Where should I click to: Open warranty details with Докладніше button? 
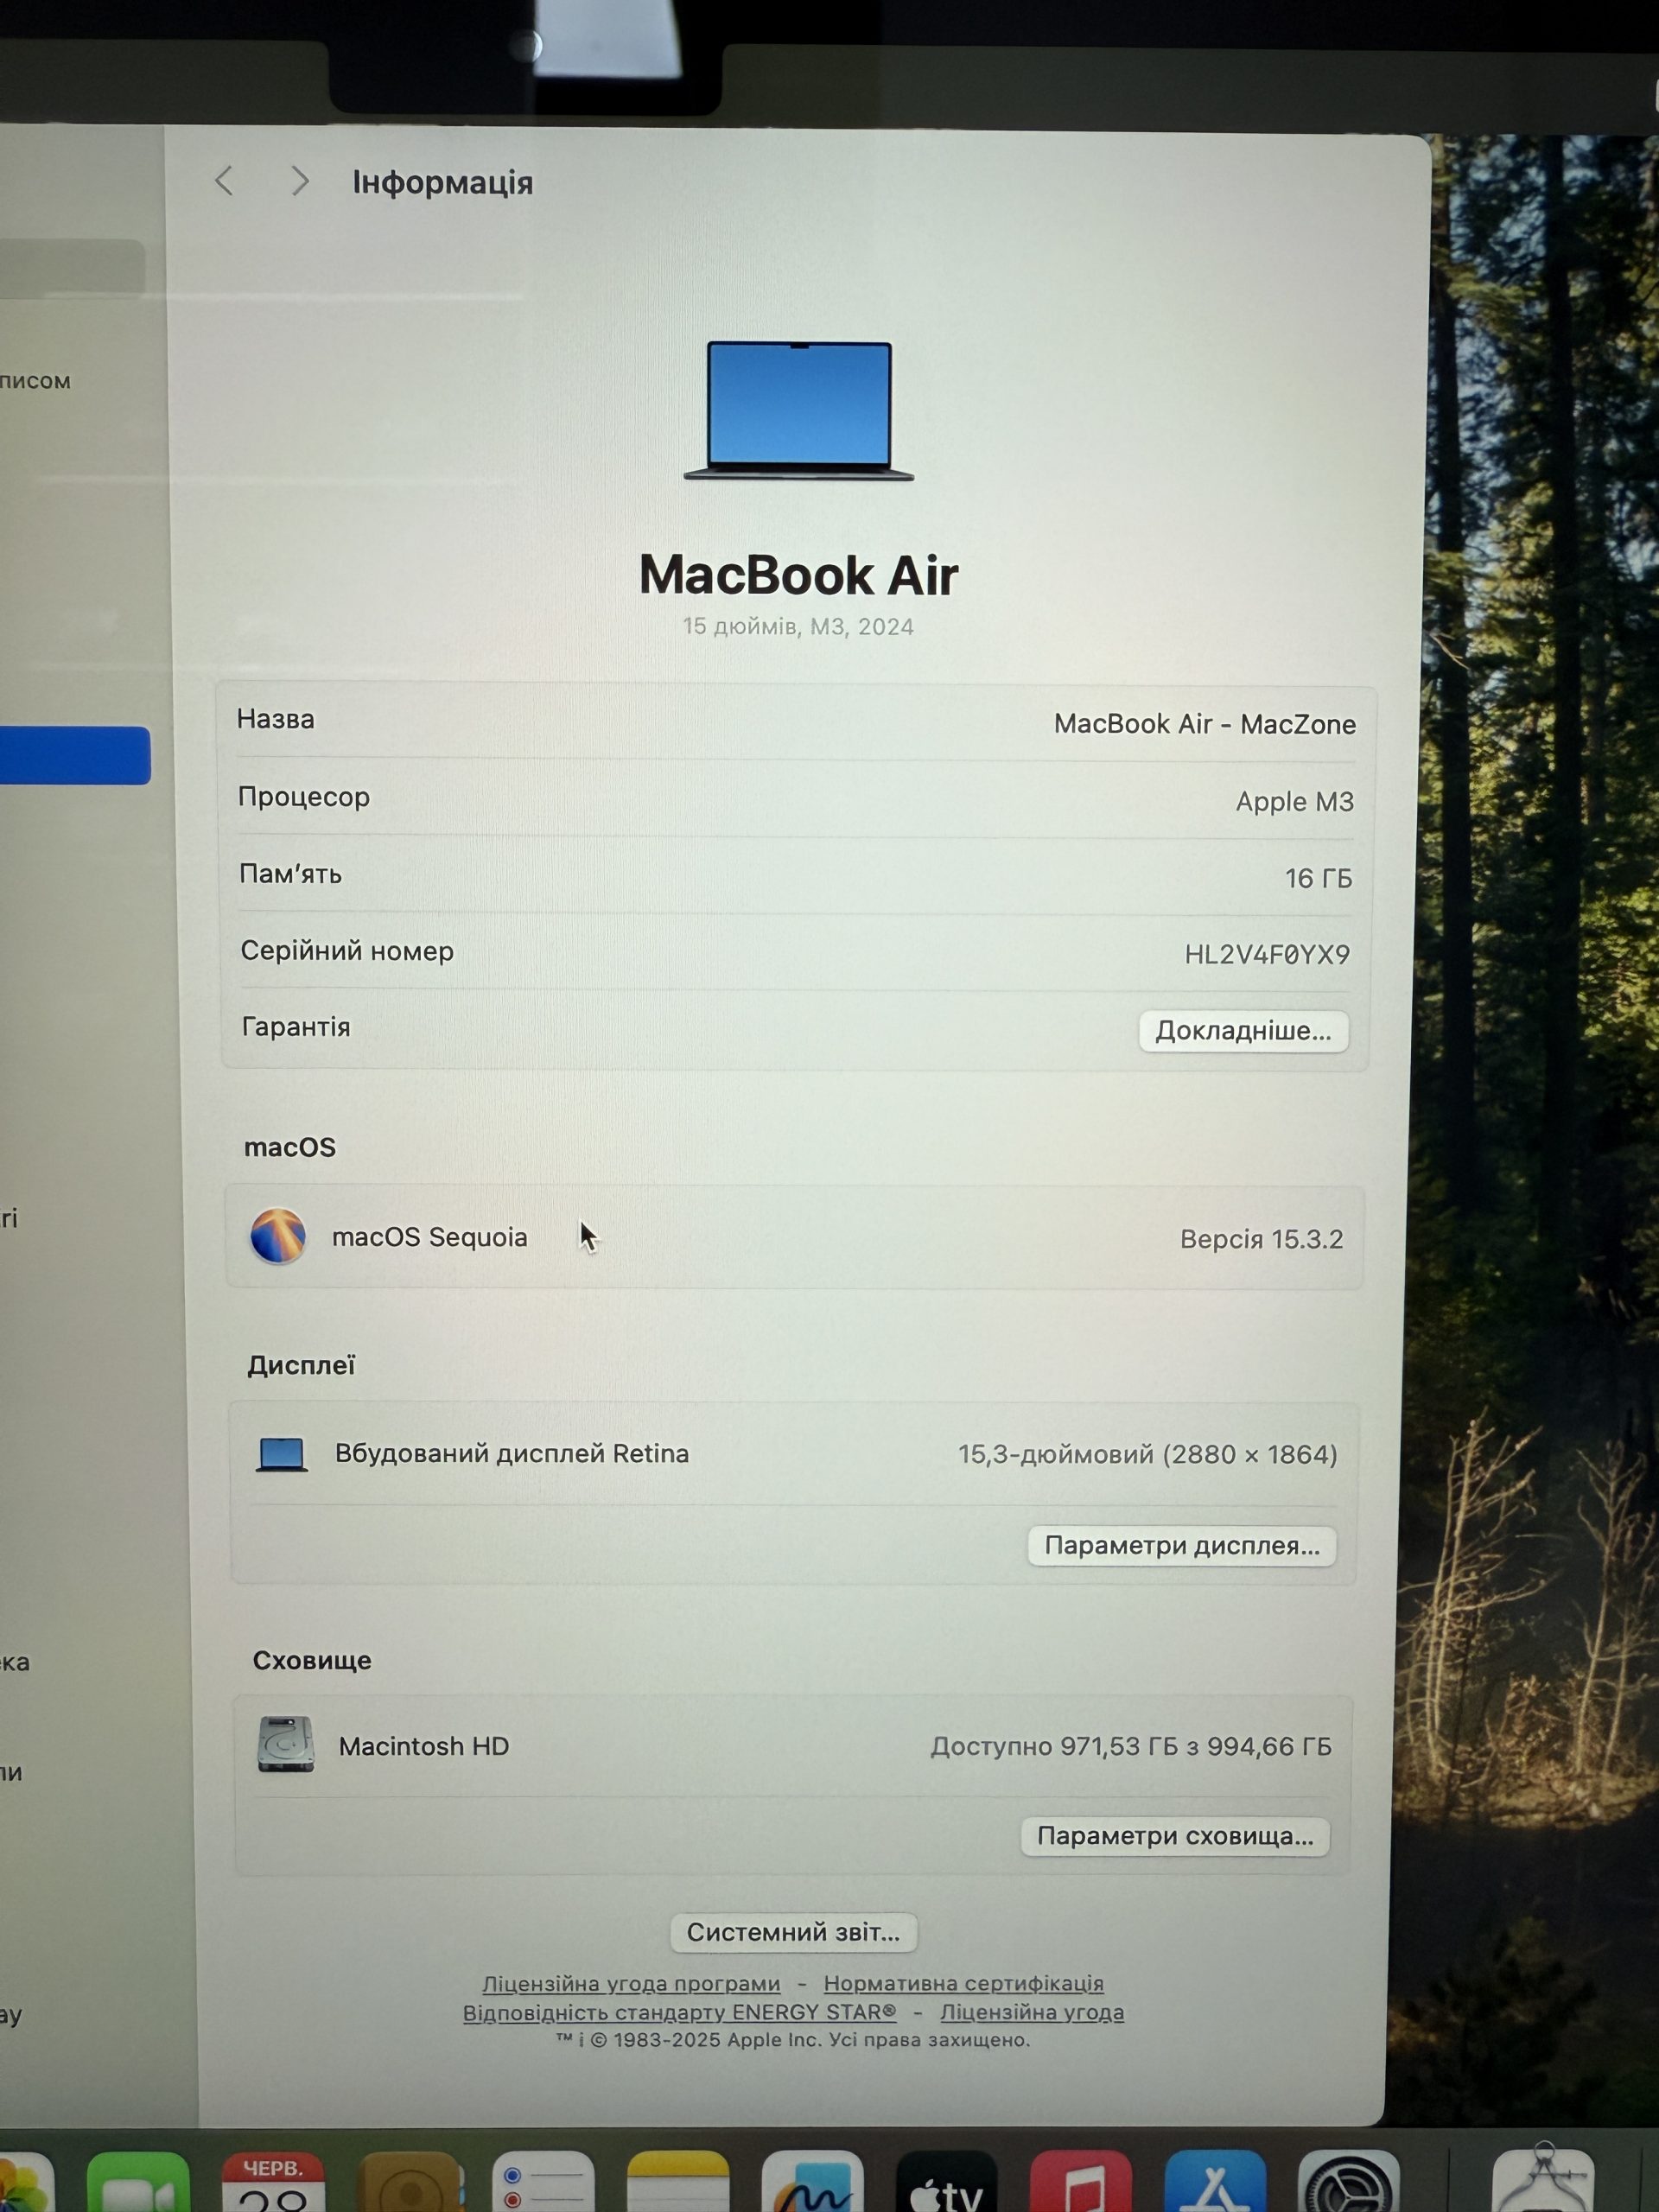pos(1243,1031)
